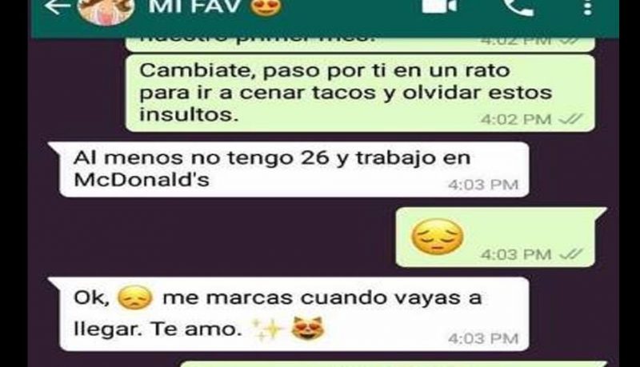This screenshot has height=367, width=640.
Task: Tap the sparkles emoji after 'Te amo'
Action: pyautogui.click(x=267, y=329)
